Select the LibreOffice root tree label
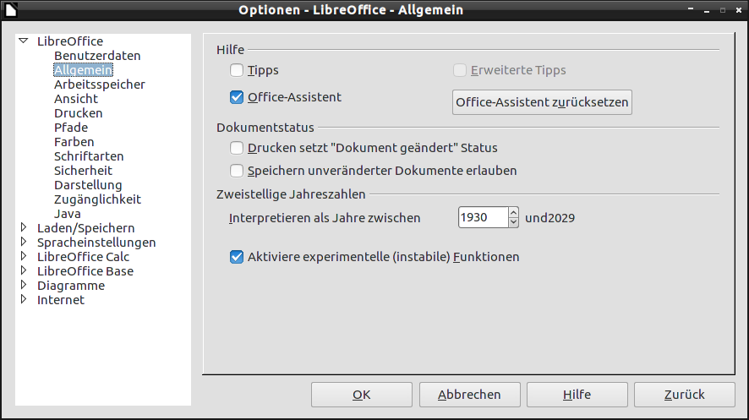This screenshot has height=420, width=749. (70, 41)
